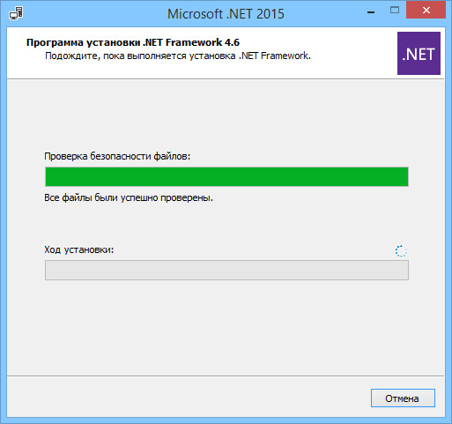Minimize the Microsoft .NET 2015 window
Image resolution: width=452 pixels, height=424 pixels.
pos(371,12)
